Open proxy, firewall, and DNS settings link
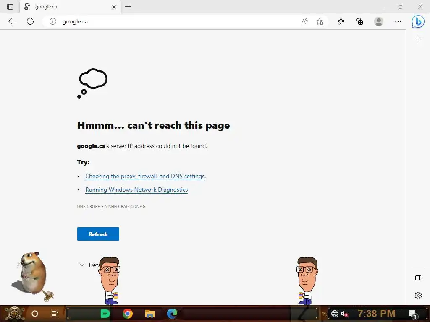Screen dimensions: 430x322 click(145, 177)
